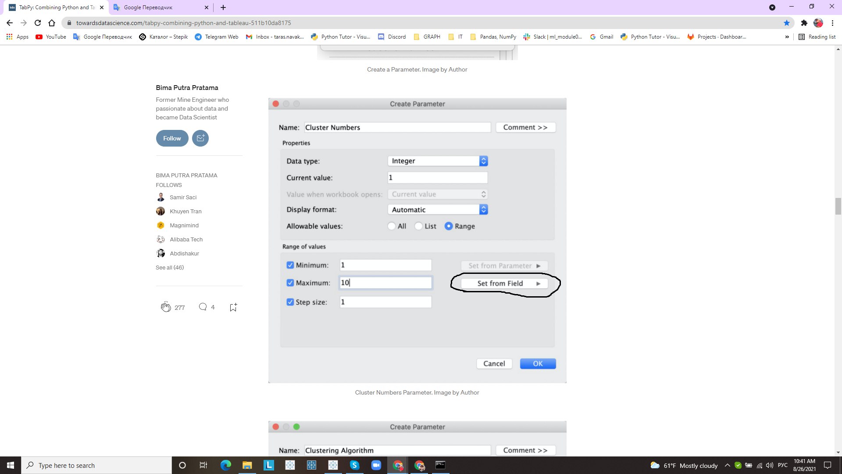Click the OK button in the dialog
This screenshot has width=842, height=474.
[538, 363]
